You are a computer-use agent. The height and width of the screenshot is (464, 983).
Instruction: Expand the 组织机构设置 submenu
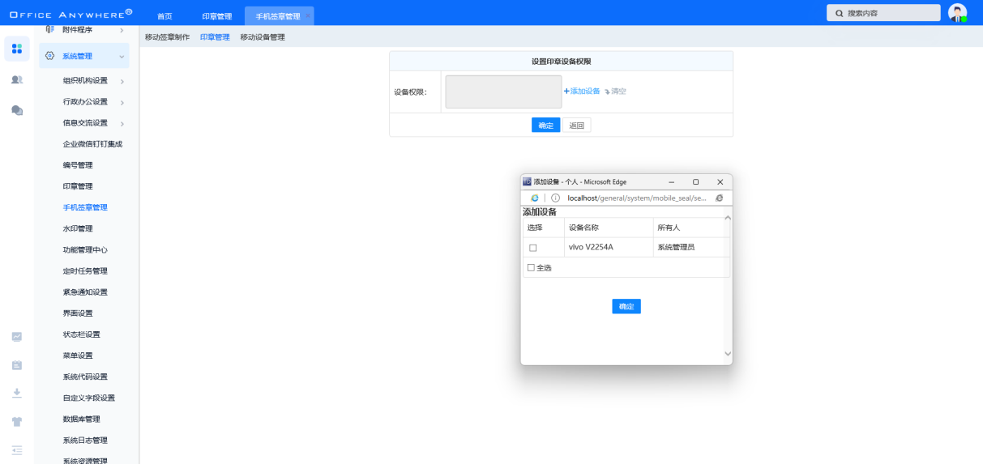tap(122, 81)
